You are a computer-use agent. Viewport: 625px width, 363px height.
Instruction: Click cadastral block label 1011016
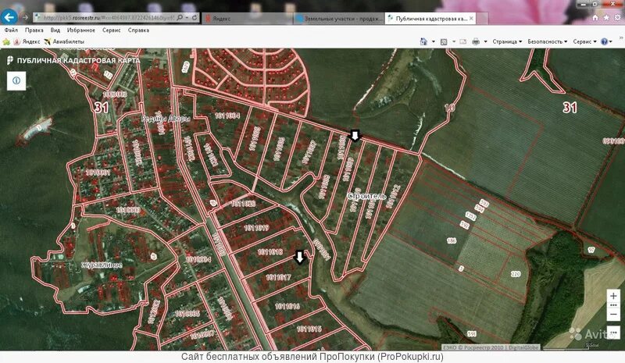coord(287,306)
